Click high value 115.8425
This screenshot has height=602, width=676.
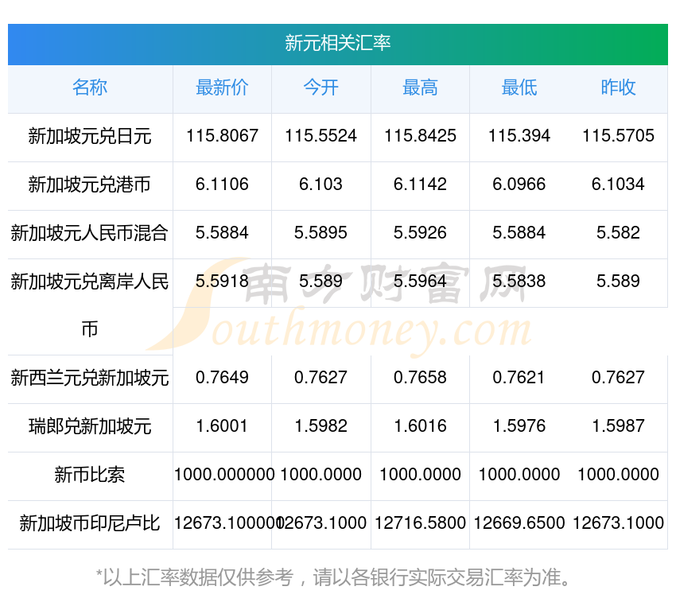tap(420, 136)
